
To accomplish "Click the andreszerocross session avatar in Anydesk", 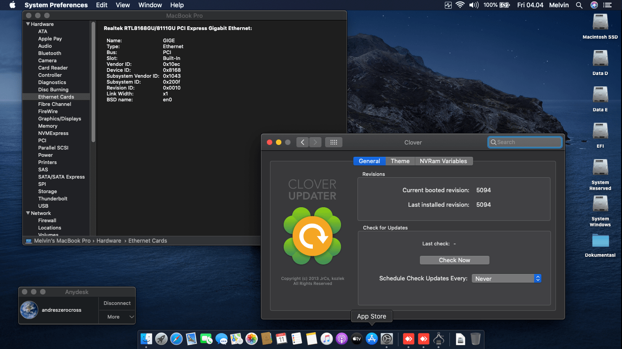I will tap(29, 310).
